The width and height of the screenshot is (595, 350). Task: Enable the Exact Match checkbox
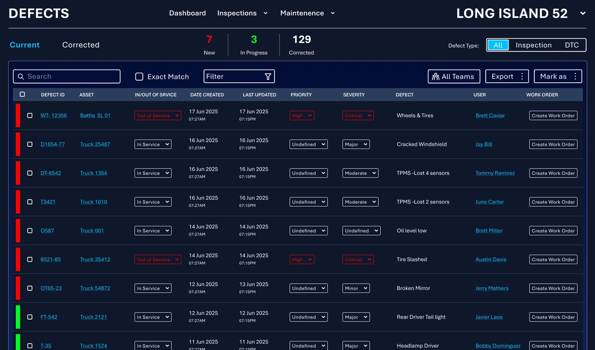point(139,77)
